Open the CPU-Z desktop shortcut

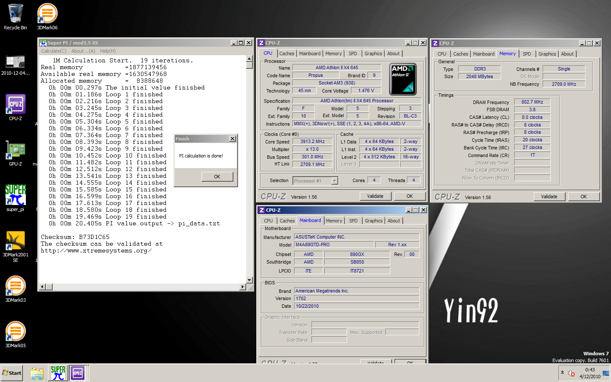coord(15,107)
